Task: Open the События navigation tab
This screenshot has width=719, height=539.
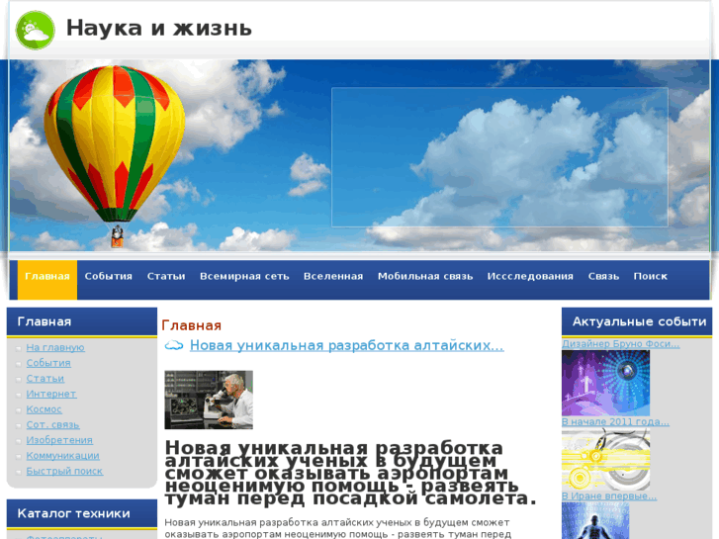Action: click(x=108, y=277)
